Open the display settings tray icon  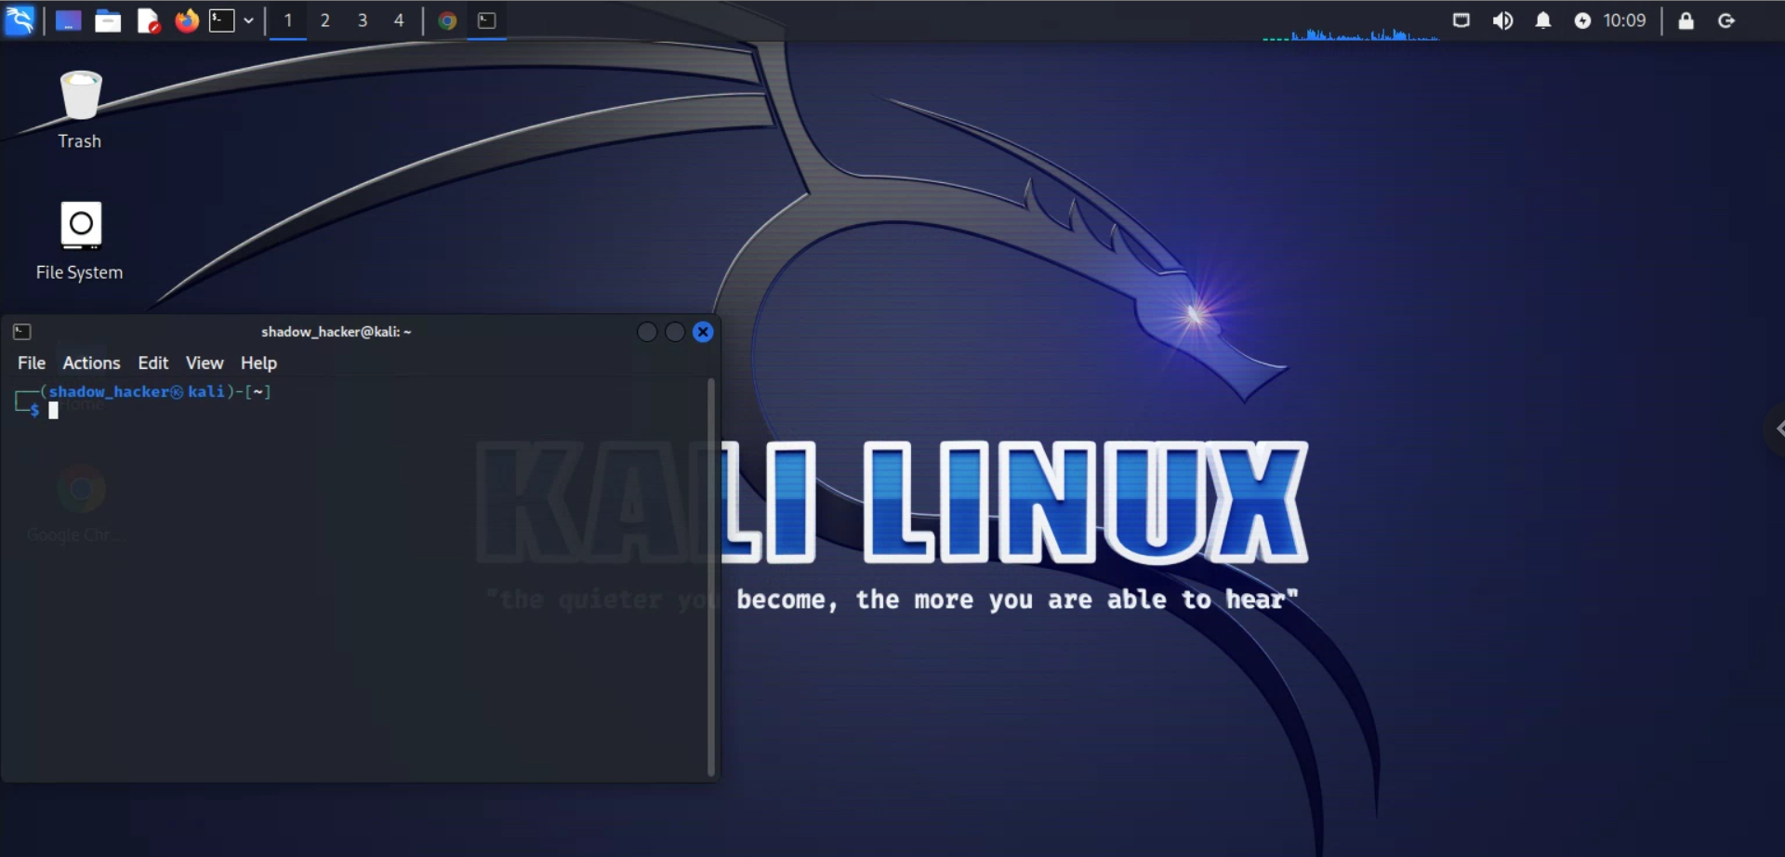(1461, 20)
